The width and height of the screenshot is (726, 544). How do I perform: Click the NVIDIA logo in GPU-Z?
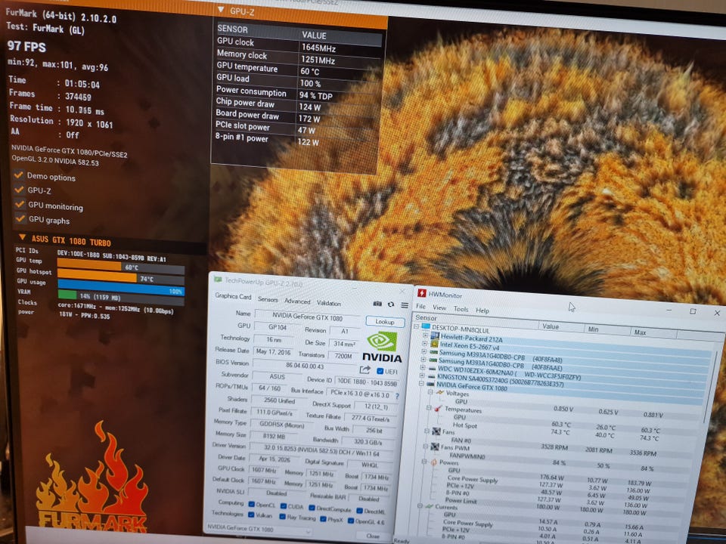click(x=382, y=347)
